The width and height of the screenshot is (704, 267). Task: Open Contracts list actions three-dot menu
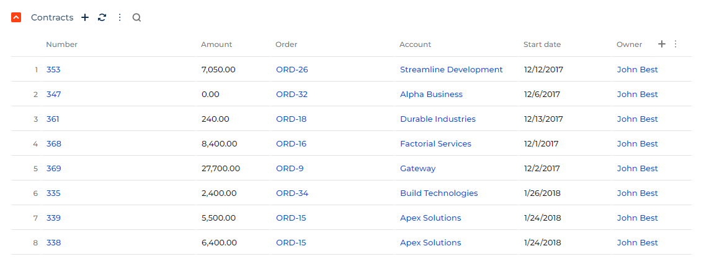[120, 17]
